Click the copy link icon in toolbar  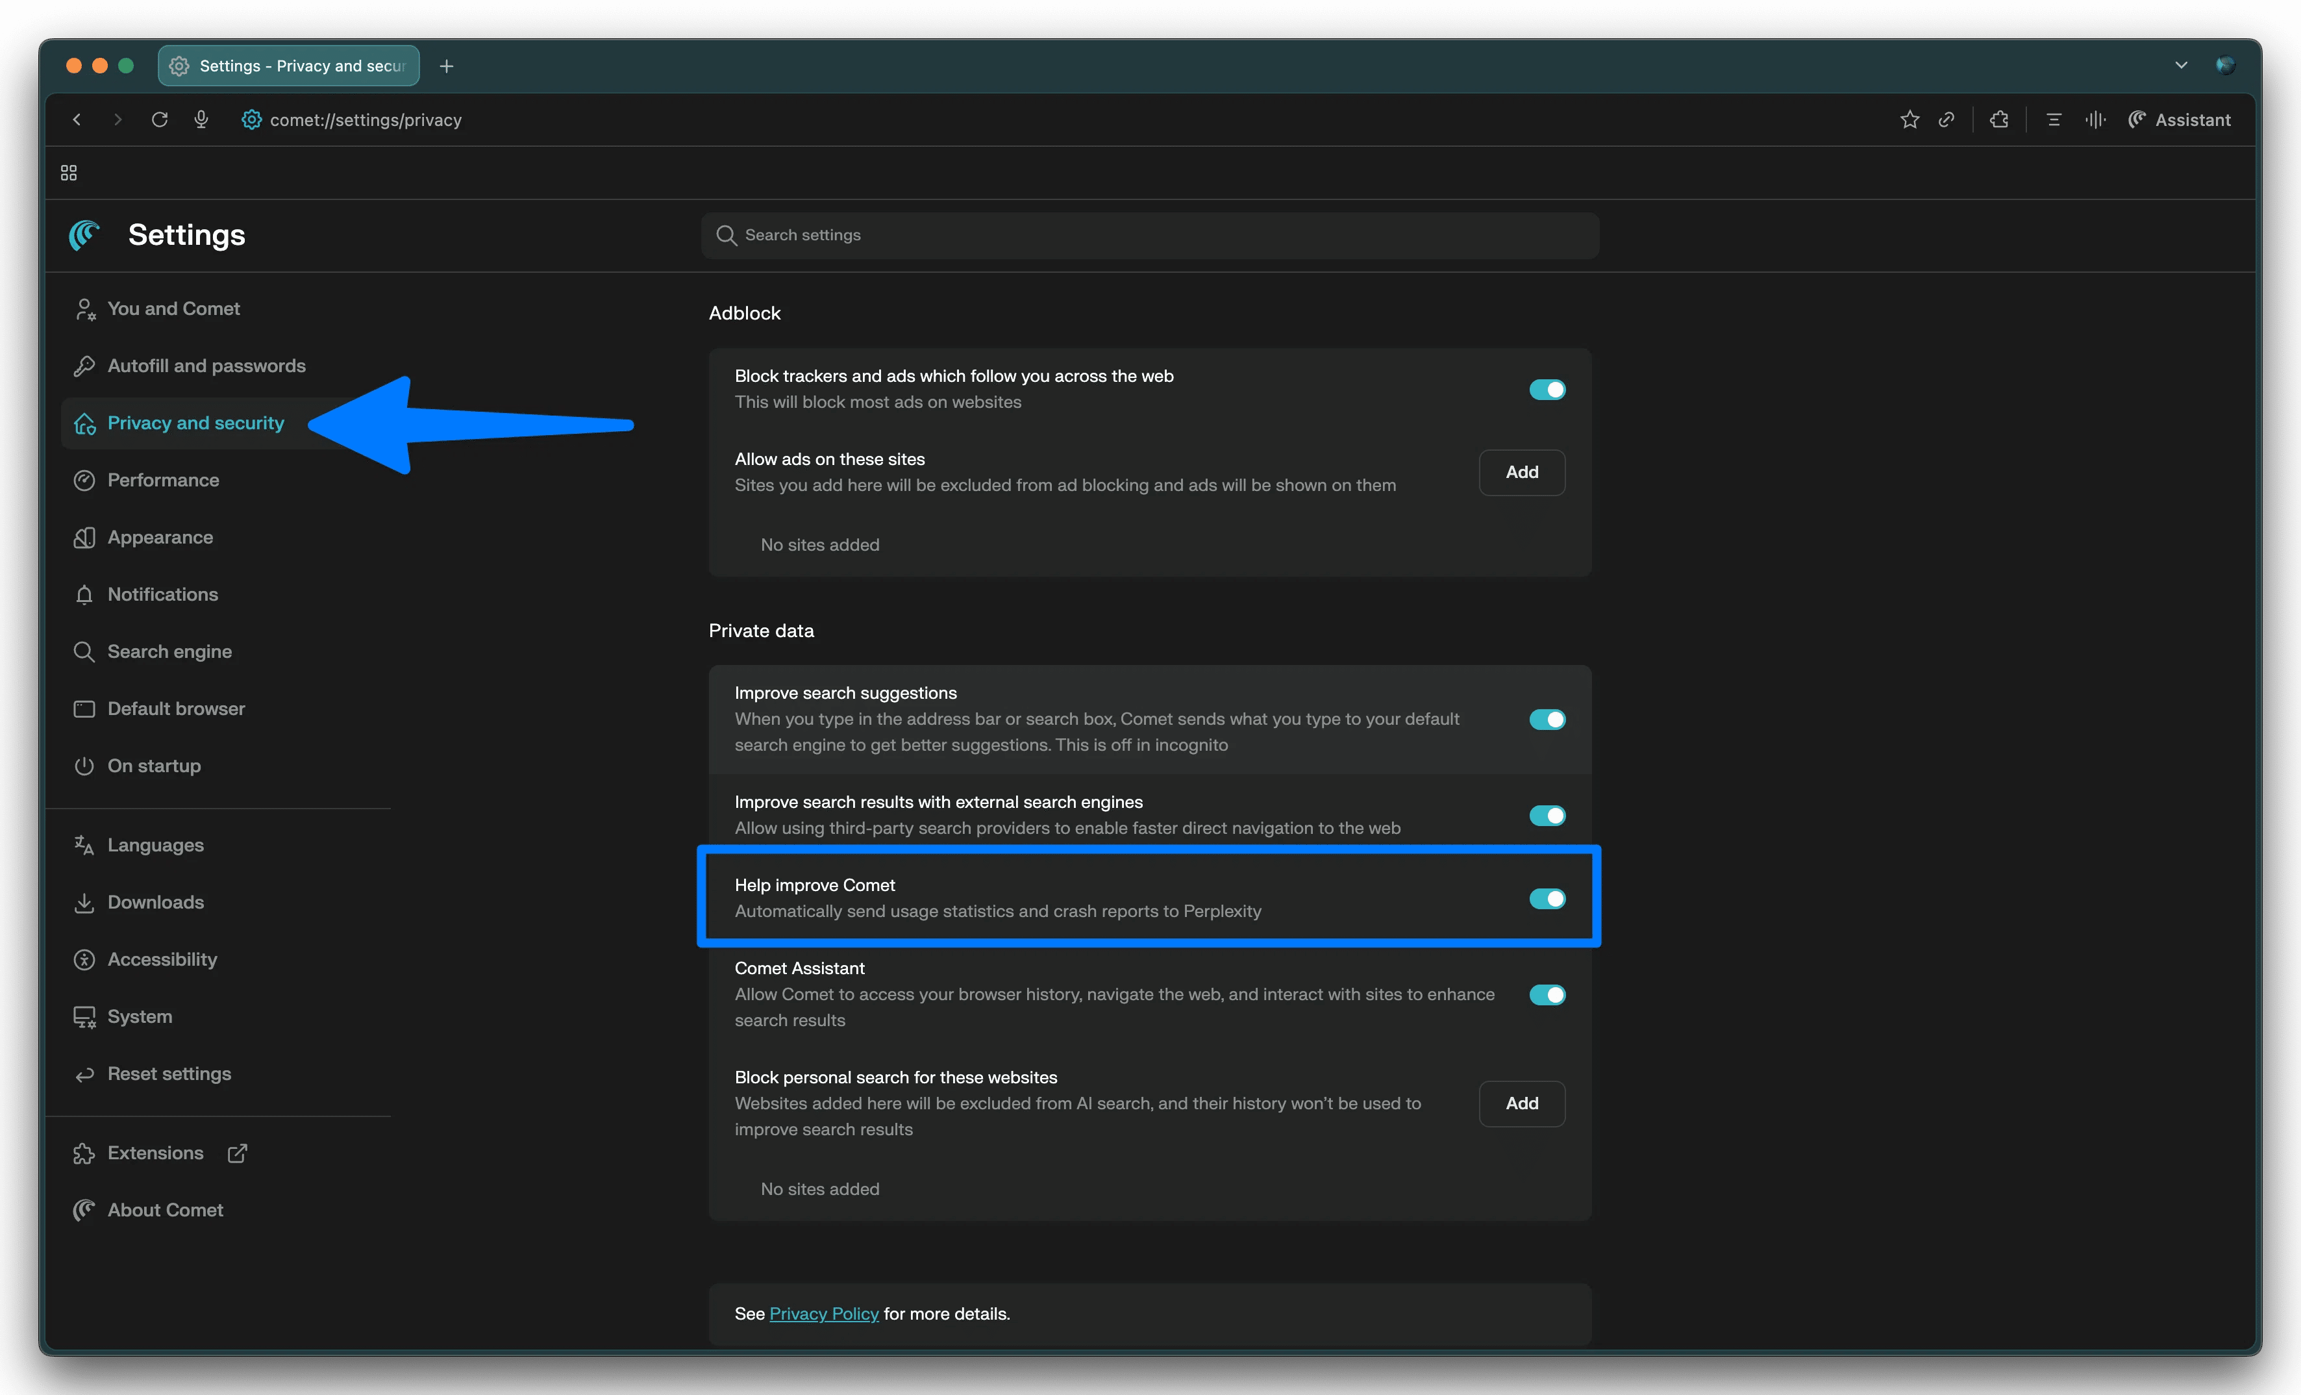(1946, 119)
